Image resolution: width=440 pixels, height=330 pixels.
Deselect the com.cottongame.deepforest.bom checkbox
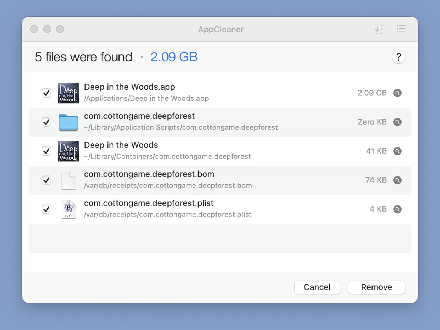click(46, 180)
